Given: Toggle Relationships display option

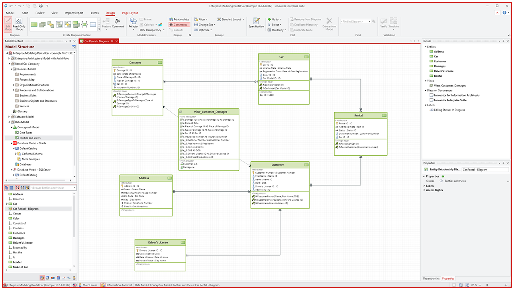Looking at the screenshot, I should [179, 19].
